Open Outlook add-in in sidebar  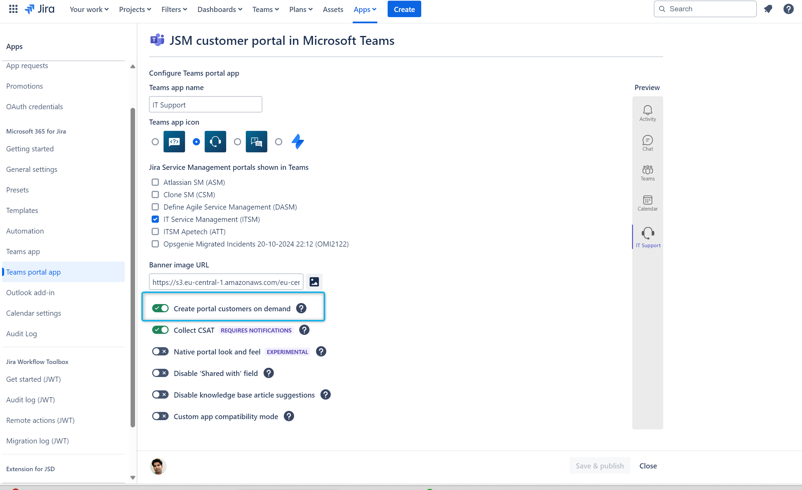[x=30, y=292]
